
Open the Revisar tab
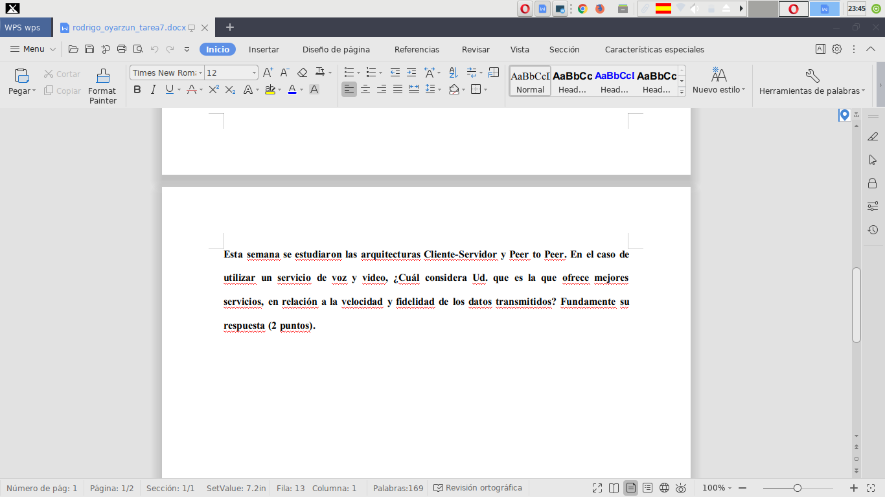click(476, 49)
